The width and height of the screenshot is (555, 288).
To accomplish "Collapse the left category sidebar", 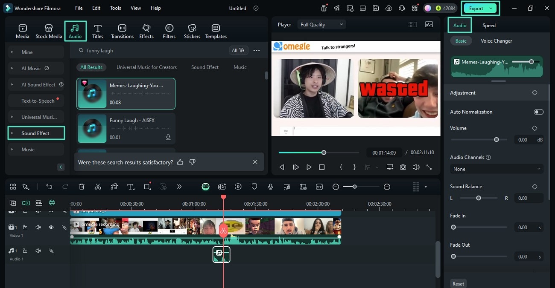I will 61,167.
